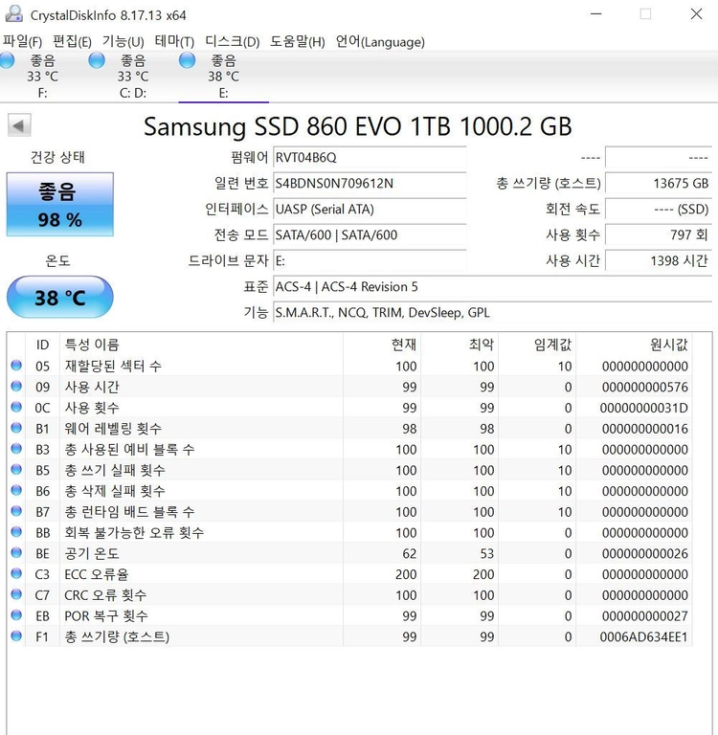Image resolution: width=718 pixels, height=735 pixels.
Task: Open the 편집(E) menu
Action: (x=72, y=42)
